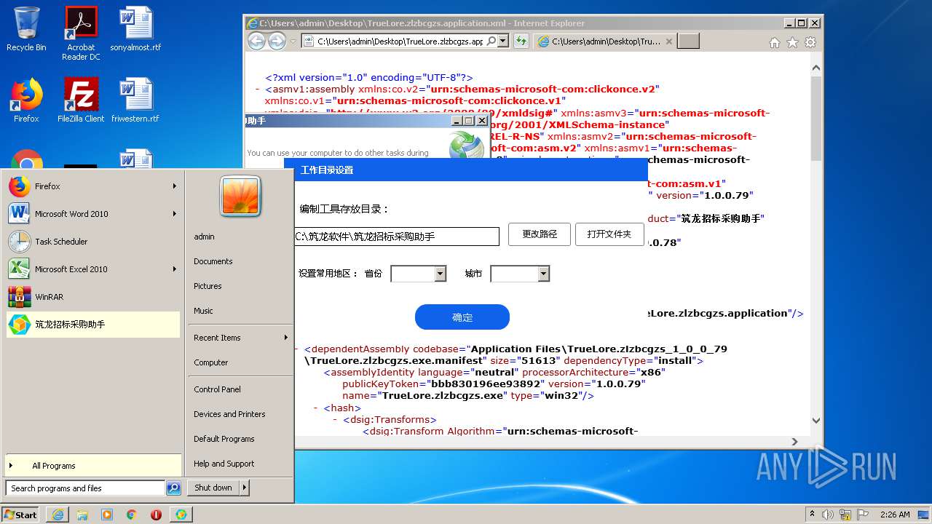Open Task Scheduler from the Start menu
932x524 pixels.
point(93,242)
